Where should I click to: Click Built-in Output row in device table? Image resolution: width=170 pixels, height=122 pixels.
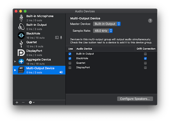tap(112, 54)
